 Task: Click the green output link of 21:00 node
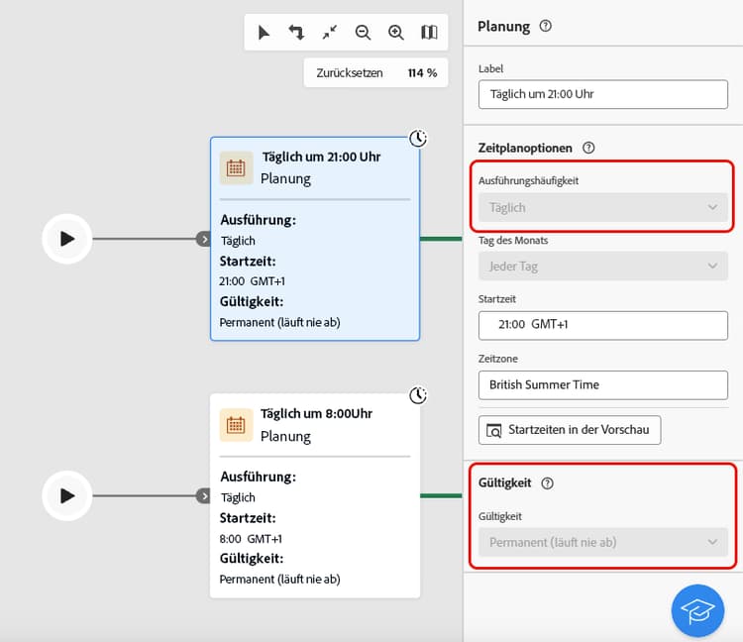441,239
